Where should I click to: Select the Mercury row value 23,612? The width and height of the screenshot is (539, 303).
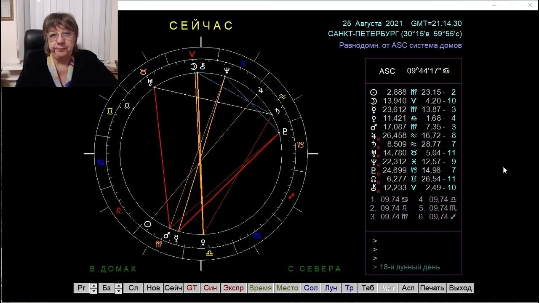395,109
